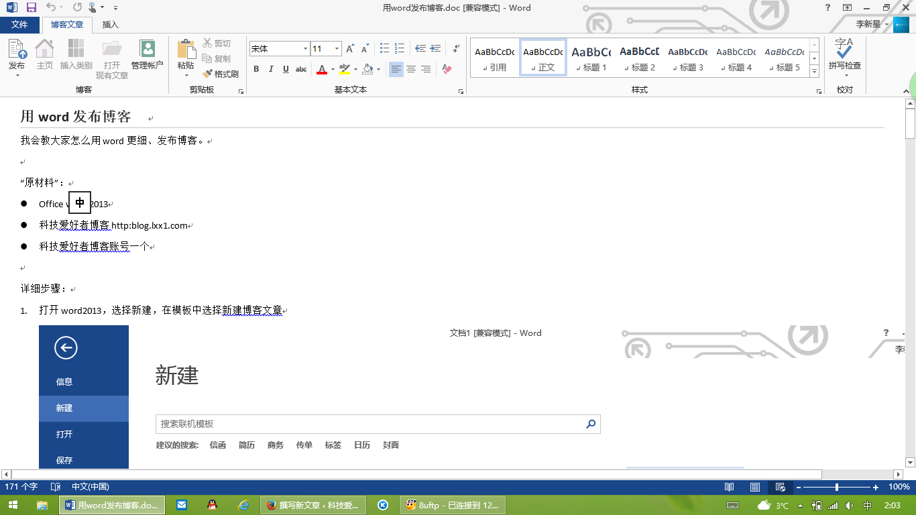
Task: Run Spell Check (拼写检查)
Action: 844,55
